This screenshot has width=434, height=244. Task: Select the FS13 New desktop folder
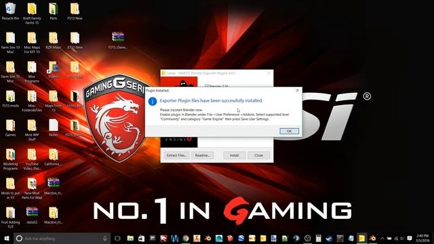(75, 12)
